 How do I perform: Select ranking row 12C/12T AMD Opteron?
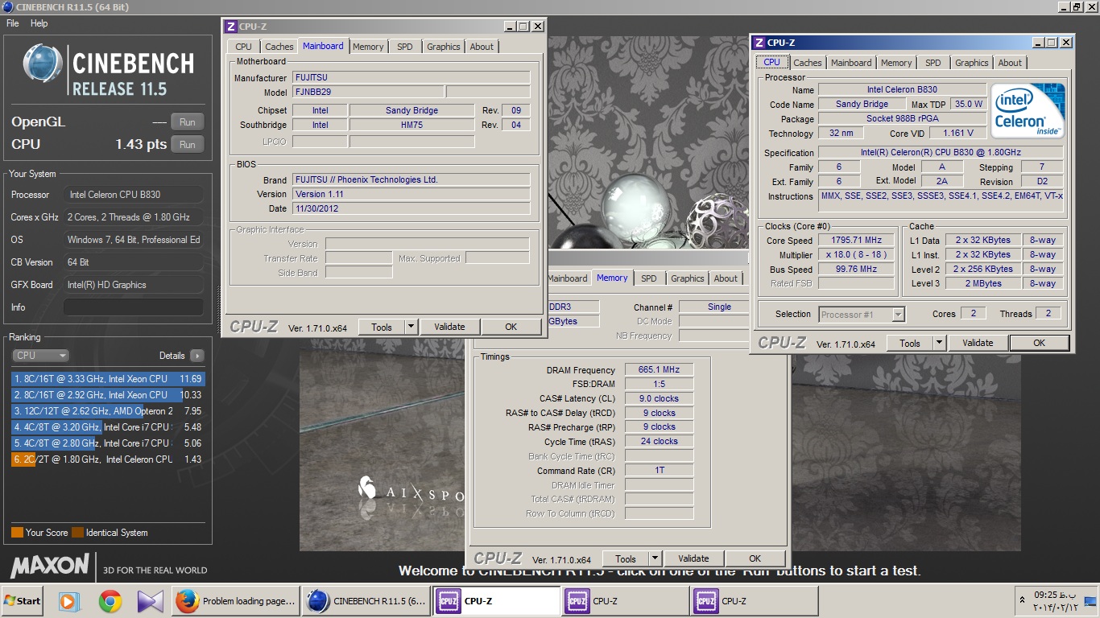(x=108, y=411)
